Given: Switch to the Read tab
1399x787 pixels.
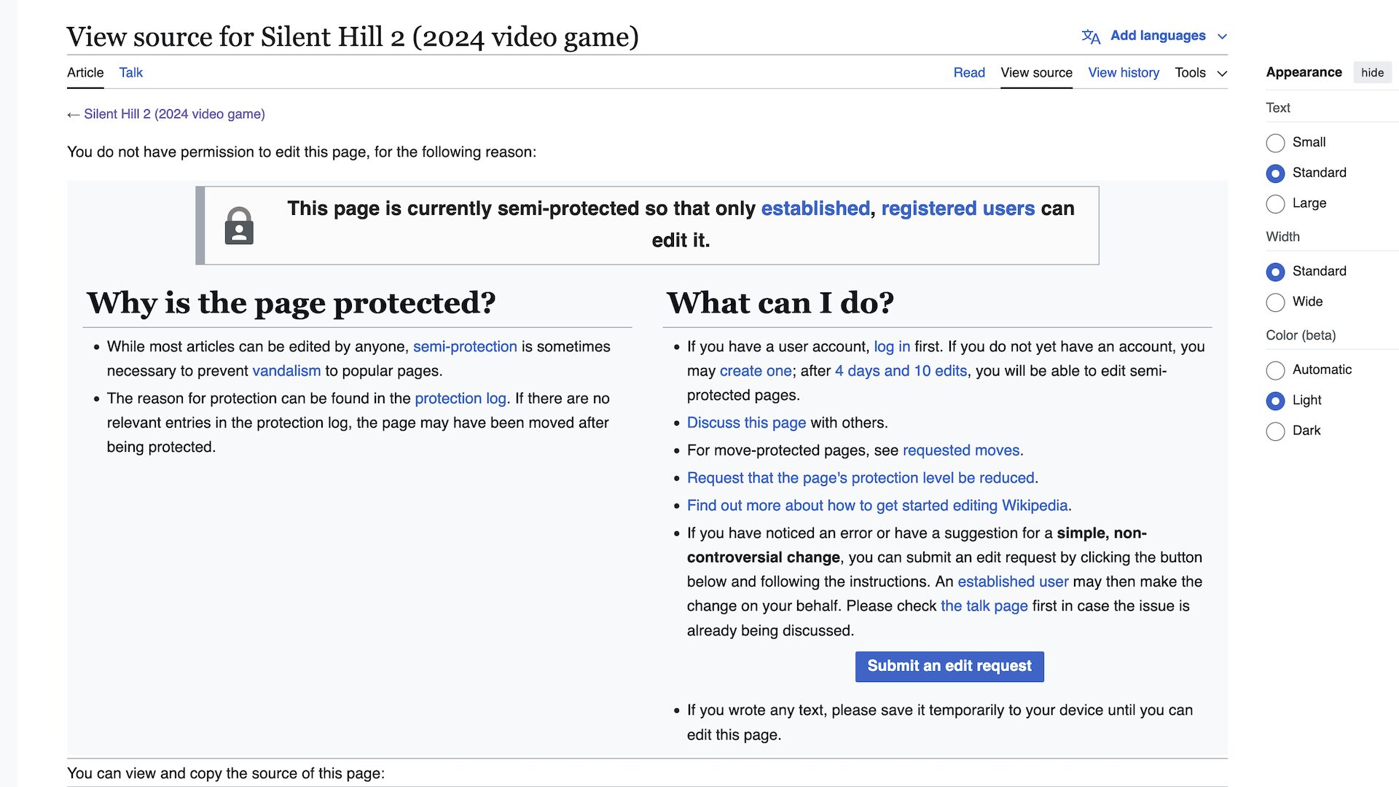Looking at the screenshot, I should [969, 73].
